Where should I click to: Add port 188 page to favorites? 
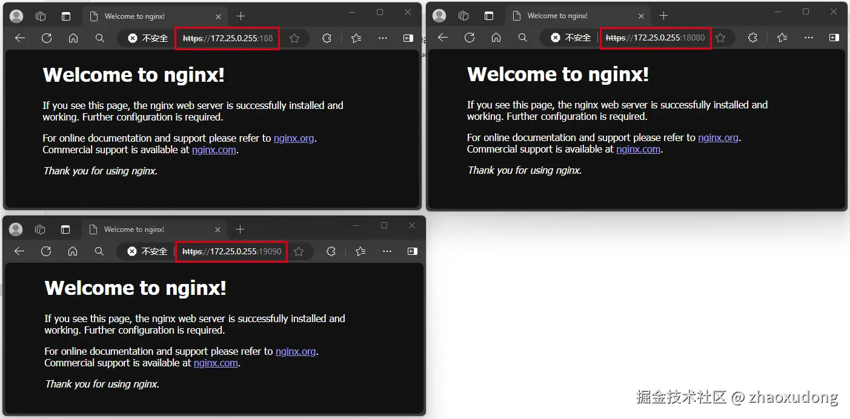coord(294,38)
